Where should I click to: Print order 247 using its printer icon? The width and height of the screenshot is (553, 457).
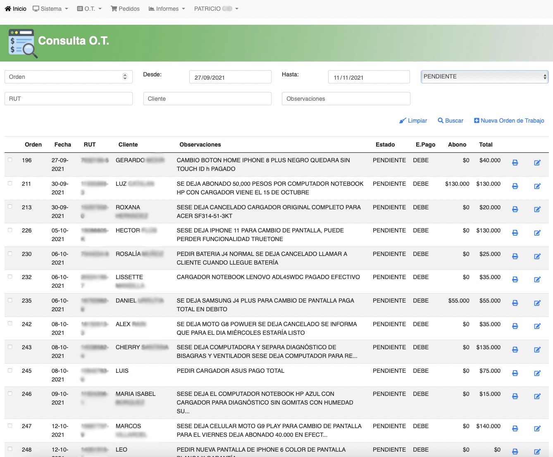pyautogui.click(x=515, y=429)
